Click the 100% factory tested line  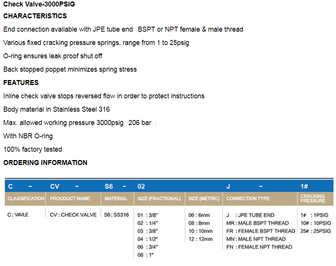[33, 149]
